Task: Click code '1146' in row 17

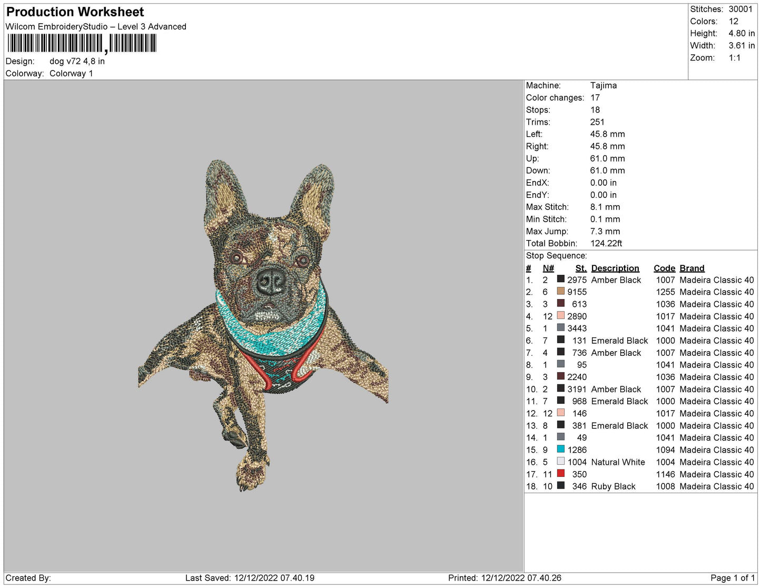Action: 666,474
